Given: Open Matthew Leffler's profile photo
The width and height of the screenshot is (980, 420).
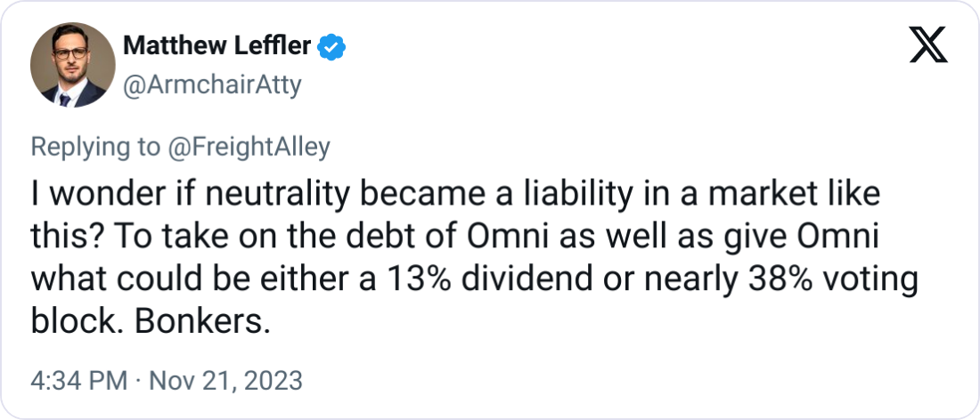Looking at the screenshot, I should click(72, 65).
